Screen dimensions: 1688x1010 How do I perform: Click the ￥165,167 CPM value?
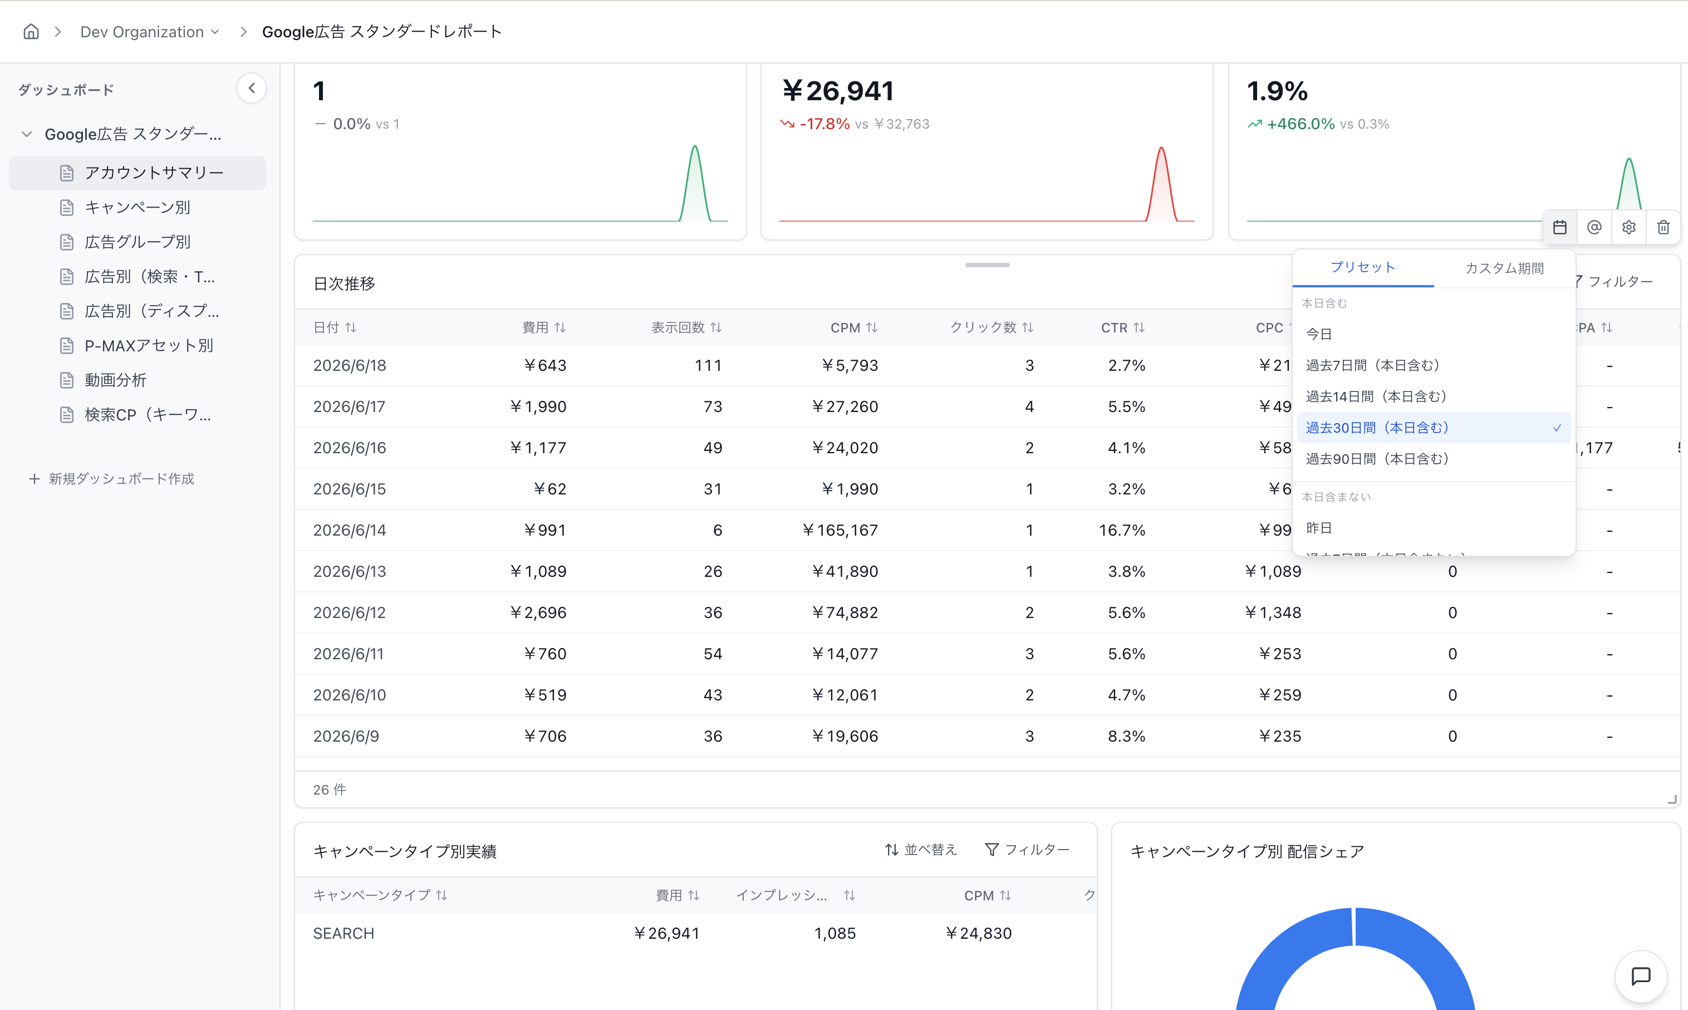point(840,530)
